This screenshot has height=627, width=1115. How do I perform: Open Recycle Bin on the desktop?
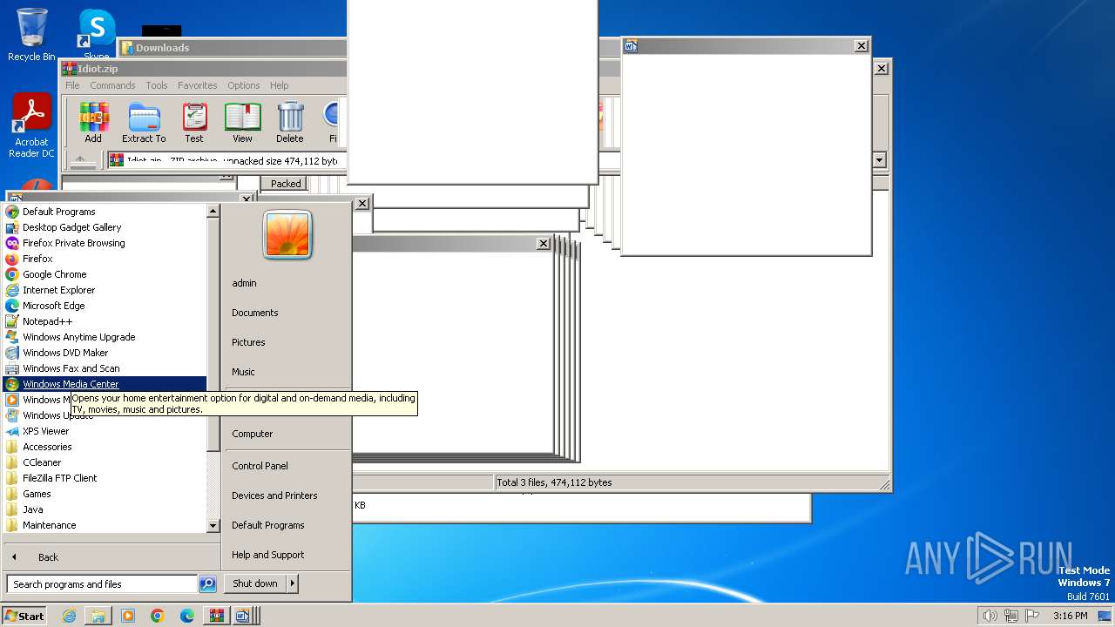pyautogui.click(x=31, y=35)
